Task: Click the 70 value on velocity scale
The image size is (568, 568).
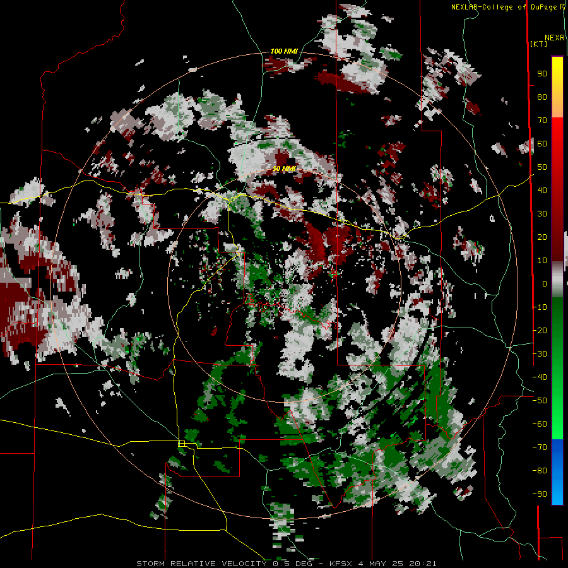Action: [x=542, y=121]
